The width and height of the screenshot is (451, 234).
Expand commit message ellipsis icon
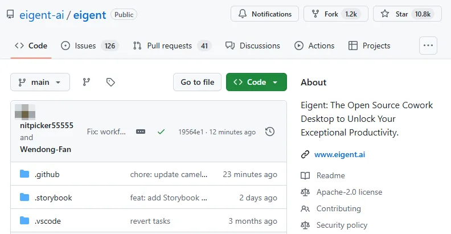(x=141, y=132)
